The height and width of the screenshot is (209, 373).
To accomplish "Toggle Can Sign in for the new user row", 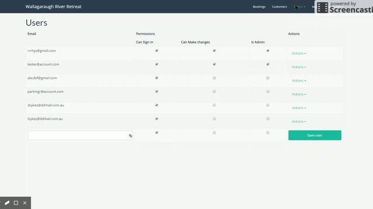I will point(157,132).
